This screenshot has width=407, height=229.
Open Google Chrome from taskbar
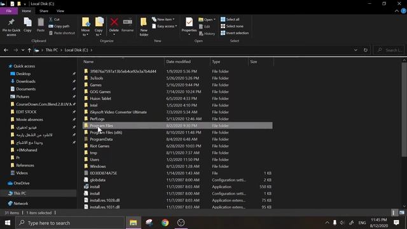pos(165,223)
